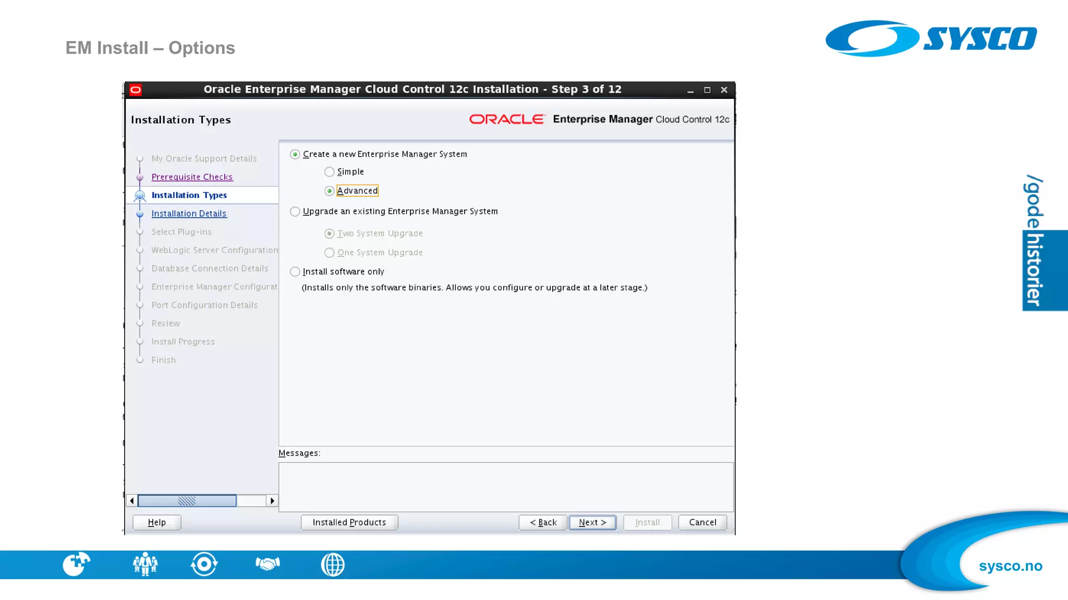The image size is (1068, 600).
Task: Select Two System Upgrade option
Action: [x=330, y=234]
